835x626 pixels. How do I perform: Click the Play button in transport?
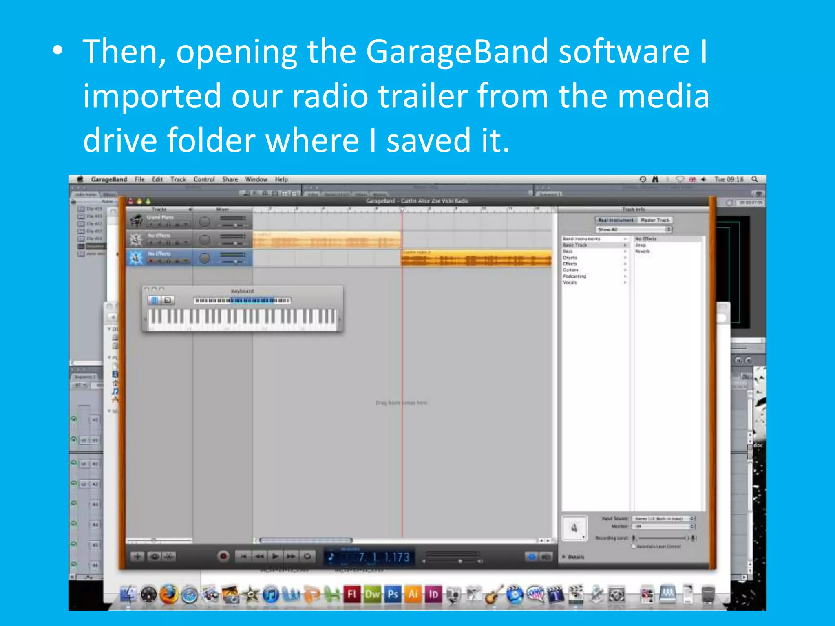pos(275,556)
